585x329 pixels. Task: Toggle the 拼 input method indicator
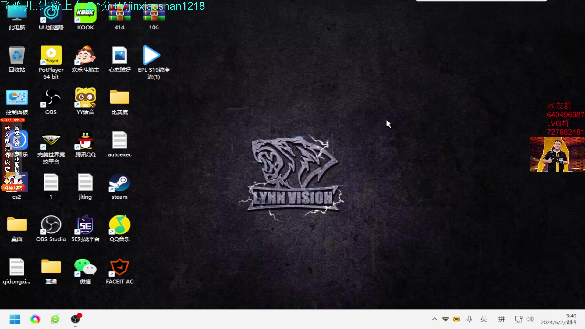[501, 319]
